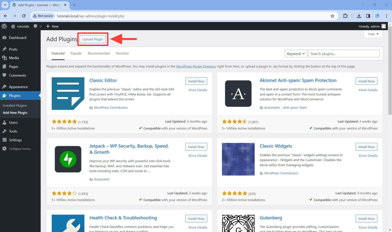Open More Details for Akismet Anti-spam
The width and height of the screenshot is (392, 232).
(368, 90)
